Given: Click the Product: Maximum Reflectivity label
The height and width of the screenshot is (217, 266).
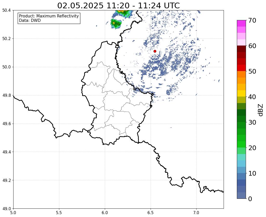Looking at the screenshot, I should pyautogui.click(x=49, y=16).
